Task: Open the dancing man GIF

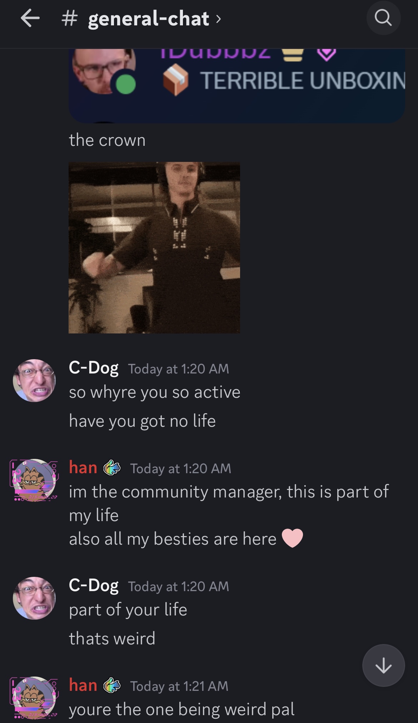Action: [x=154, y=248]
